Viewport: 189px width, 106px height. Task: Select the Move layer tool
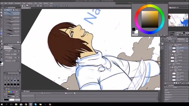click(1, 18)
